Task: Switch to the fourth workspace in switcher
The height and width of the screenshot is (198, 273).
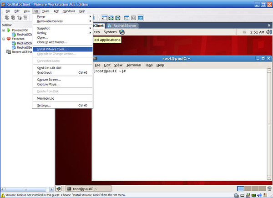Action: pyautogui.click(x=262, y=188)
